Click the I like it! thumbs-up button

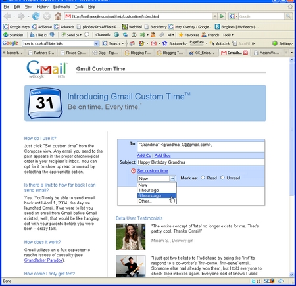pyautogui.click(x=39, y=35)
